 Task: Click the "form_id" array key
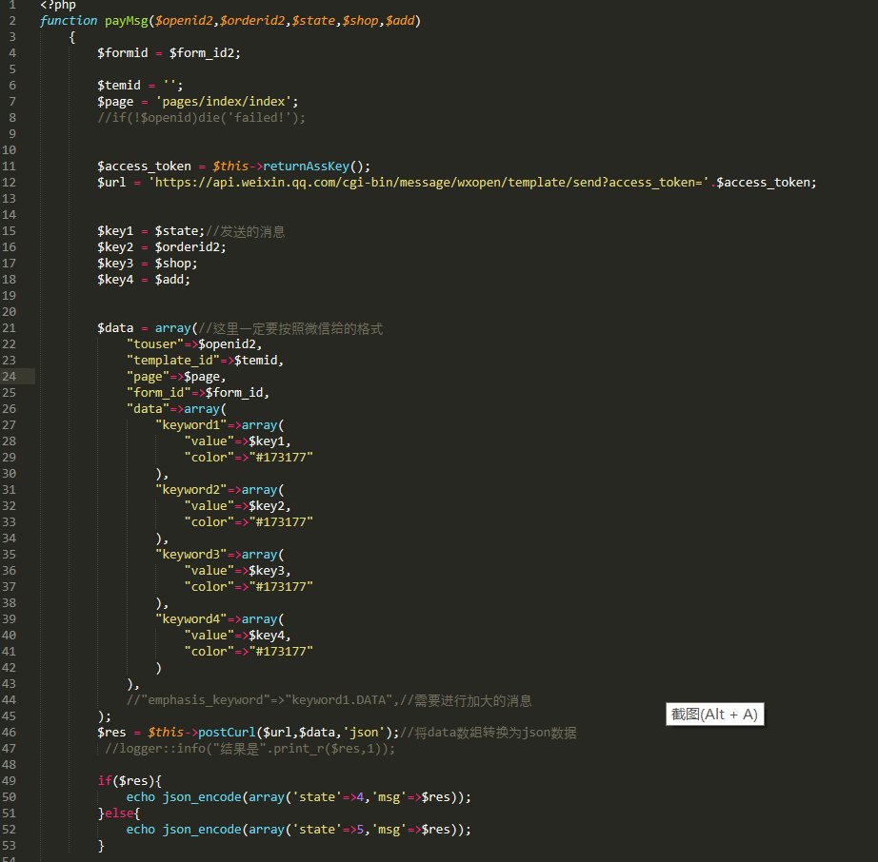159,392
